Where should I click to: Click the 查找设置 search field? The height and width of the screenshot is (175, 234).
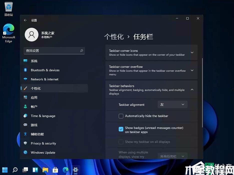click(54, 50)
